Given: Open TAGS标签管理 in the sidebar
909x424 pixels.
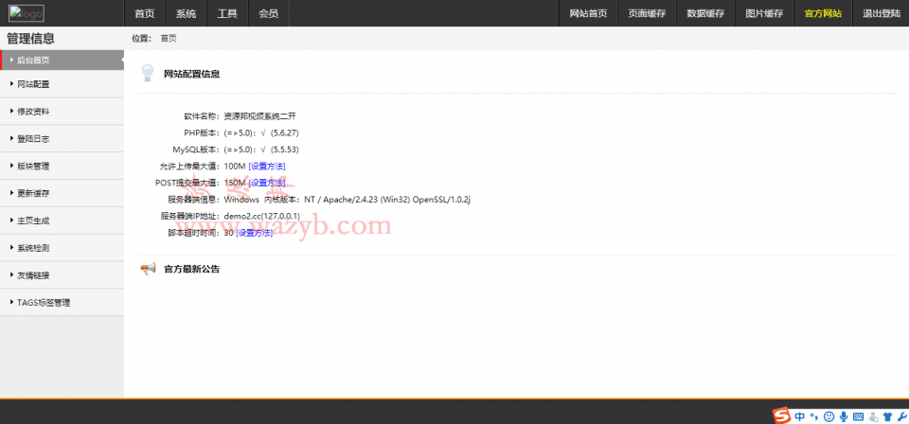Looking at the screenshot, I should tap(62, 302).
